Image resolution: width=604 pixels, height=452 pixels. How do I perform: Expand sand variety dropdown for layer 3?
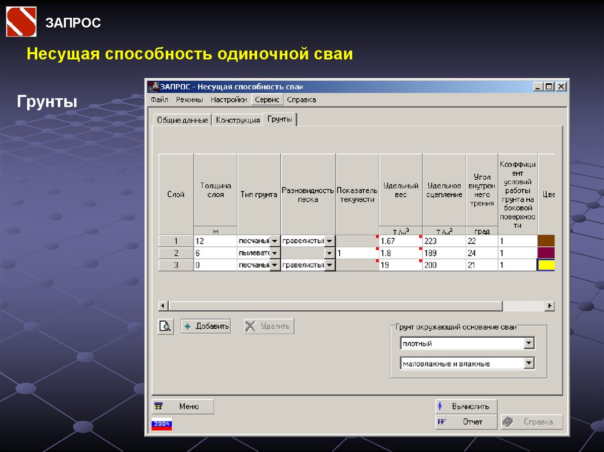coord(329,265)
